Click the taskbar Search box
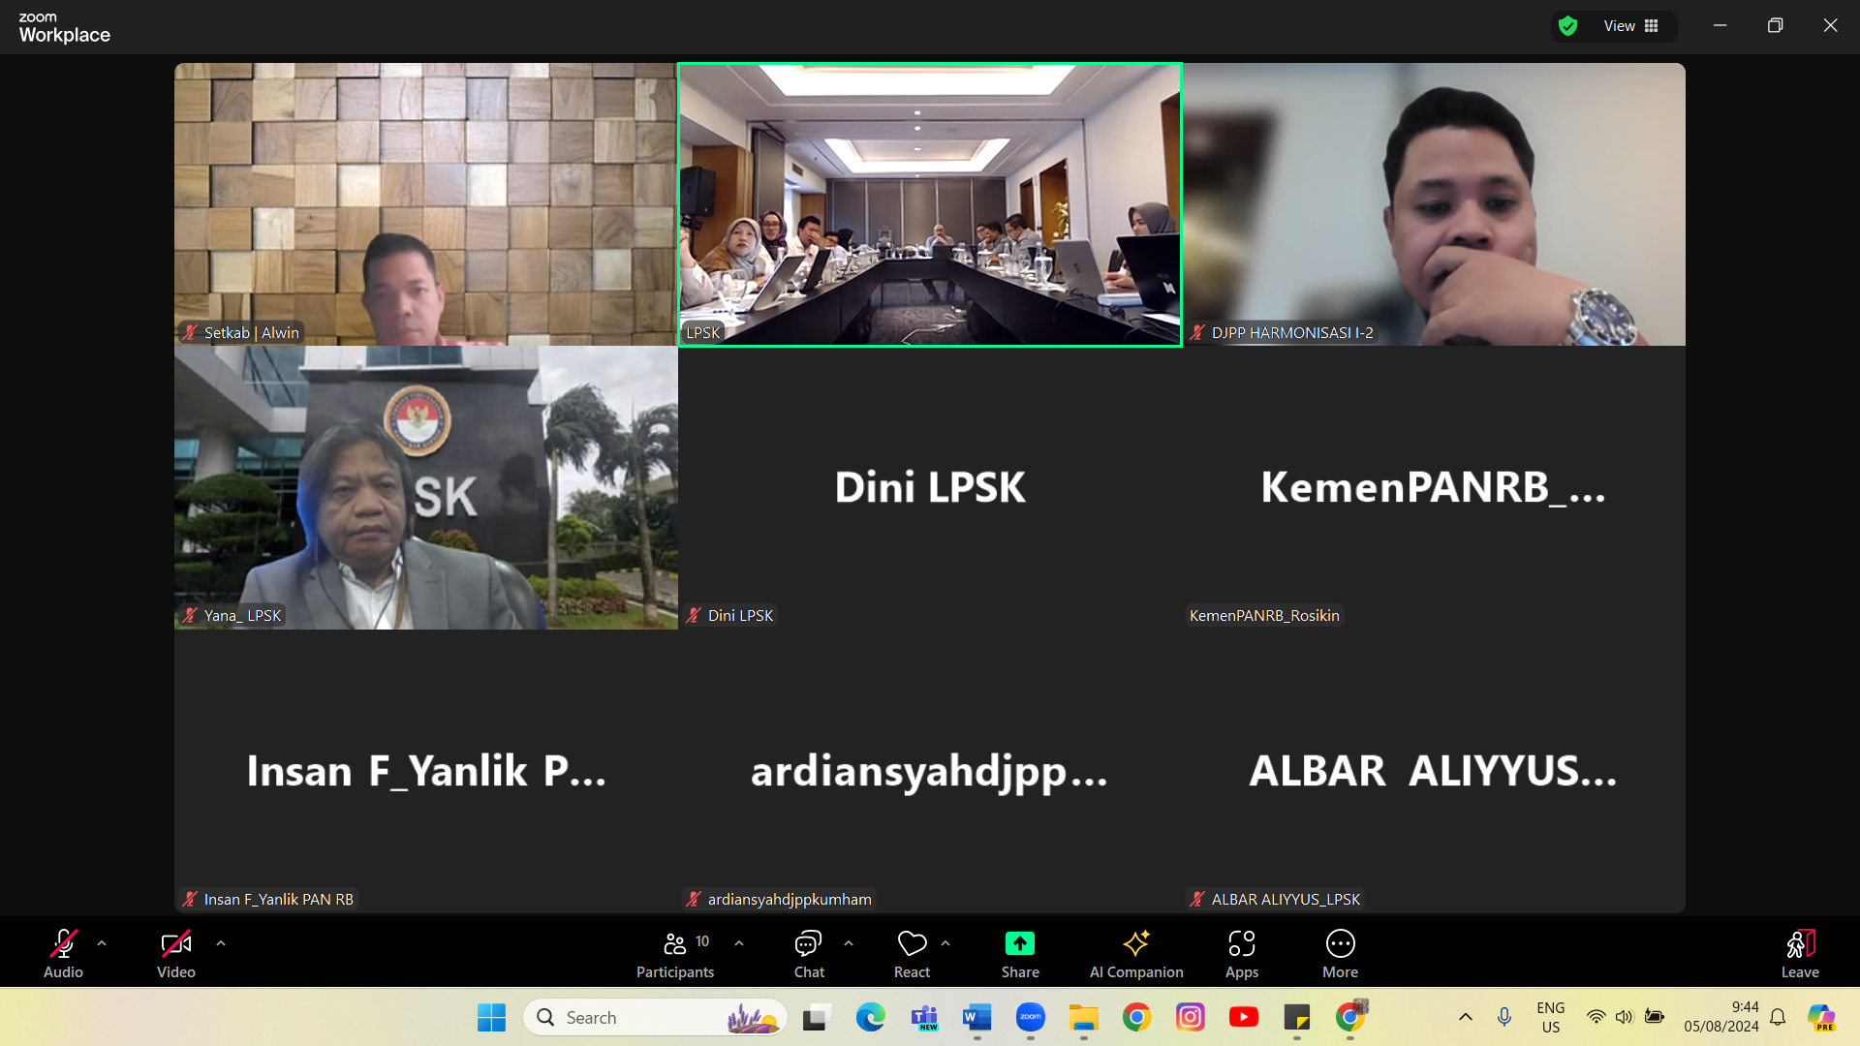 coord(656,1017)
